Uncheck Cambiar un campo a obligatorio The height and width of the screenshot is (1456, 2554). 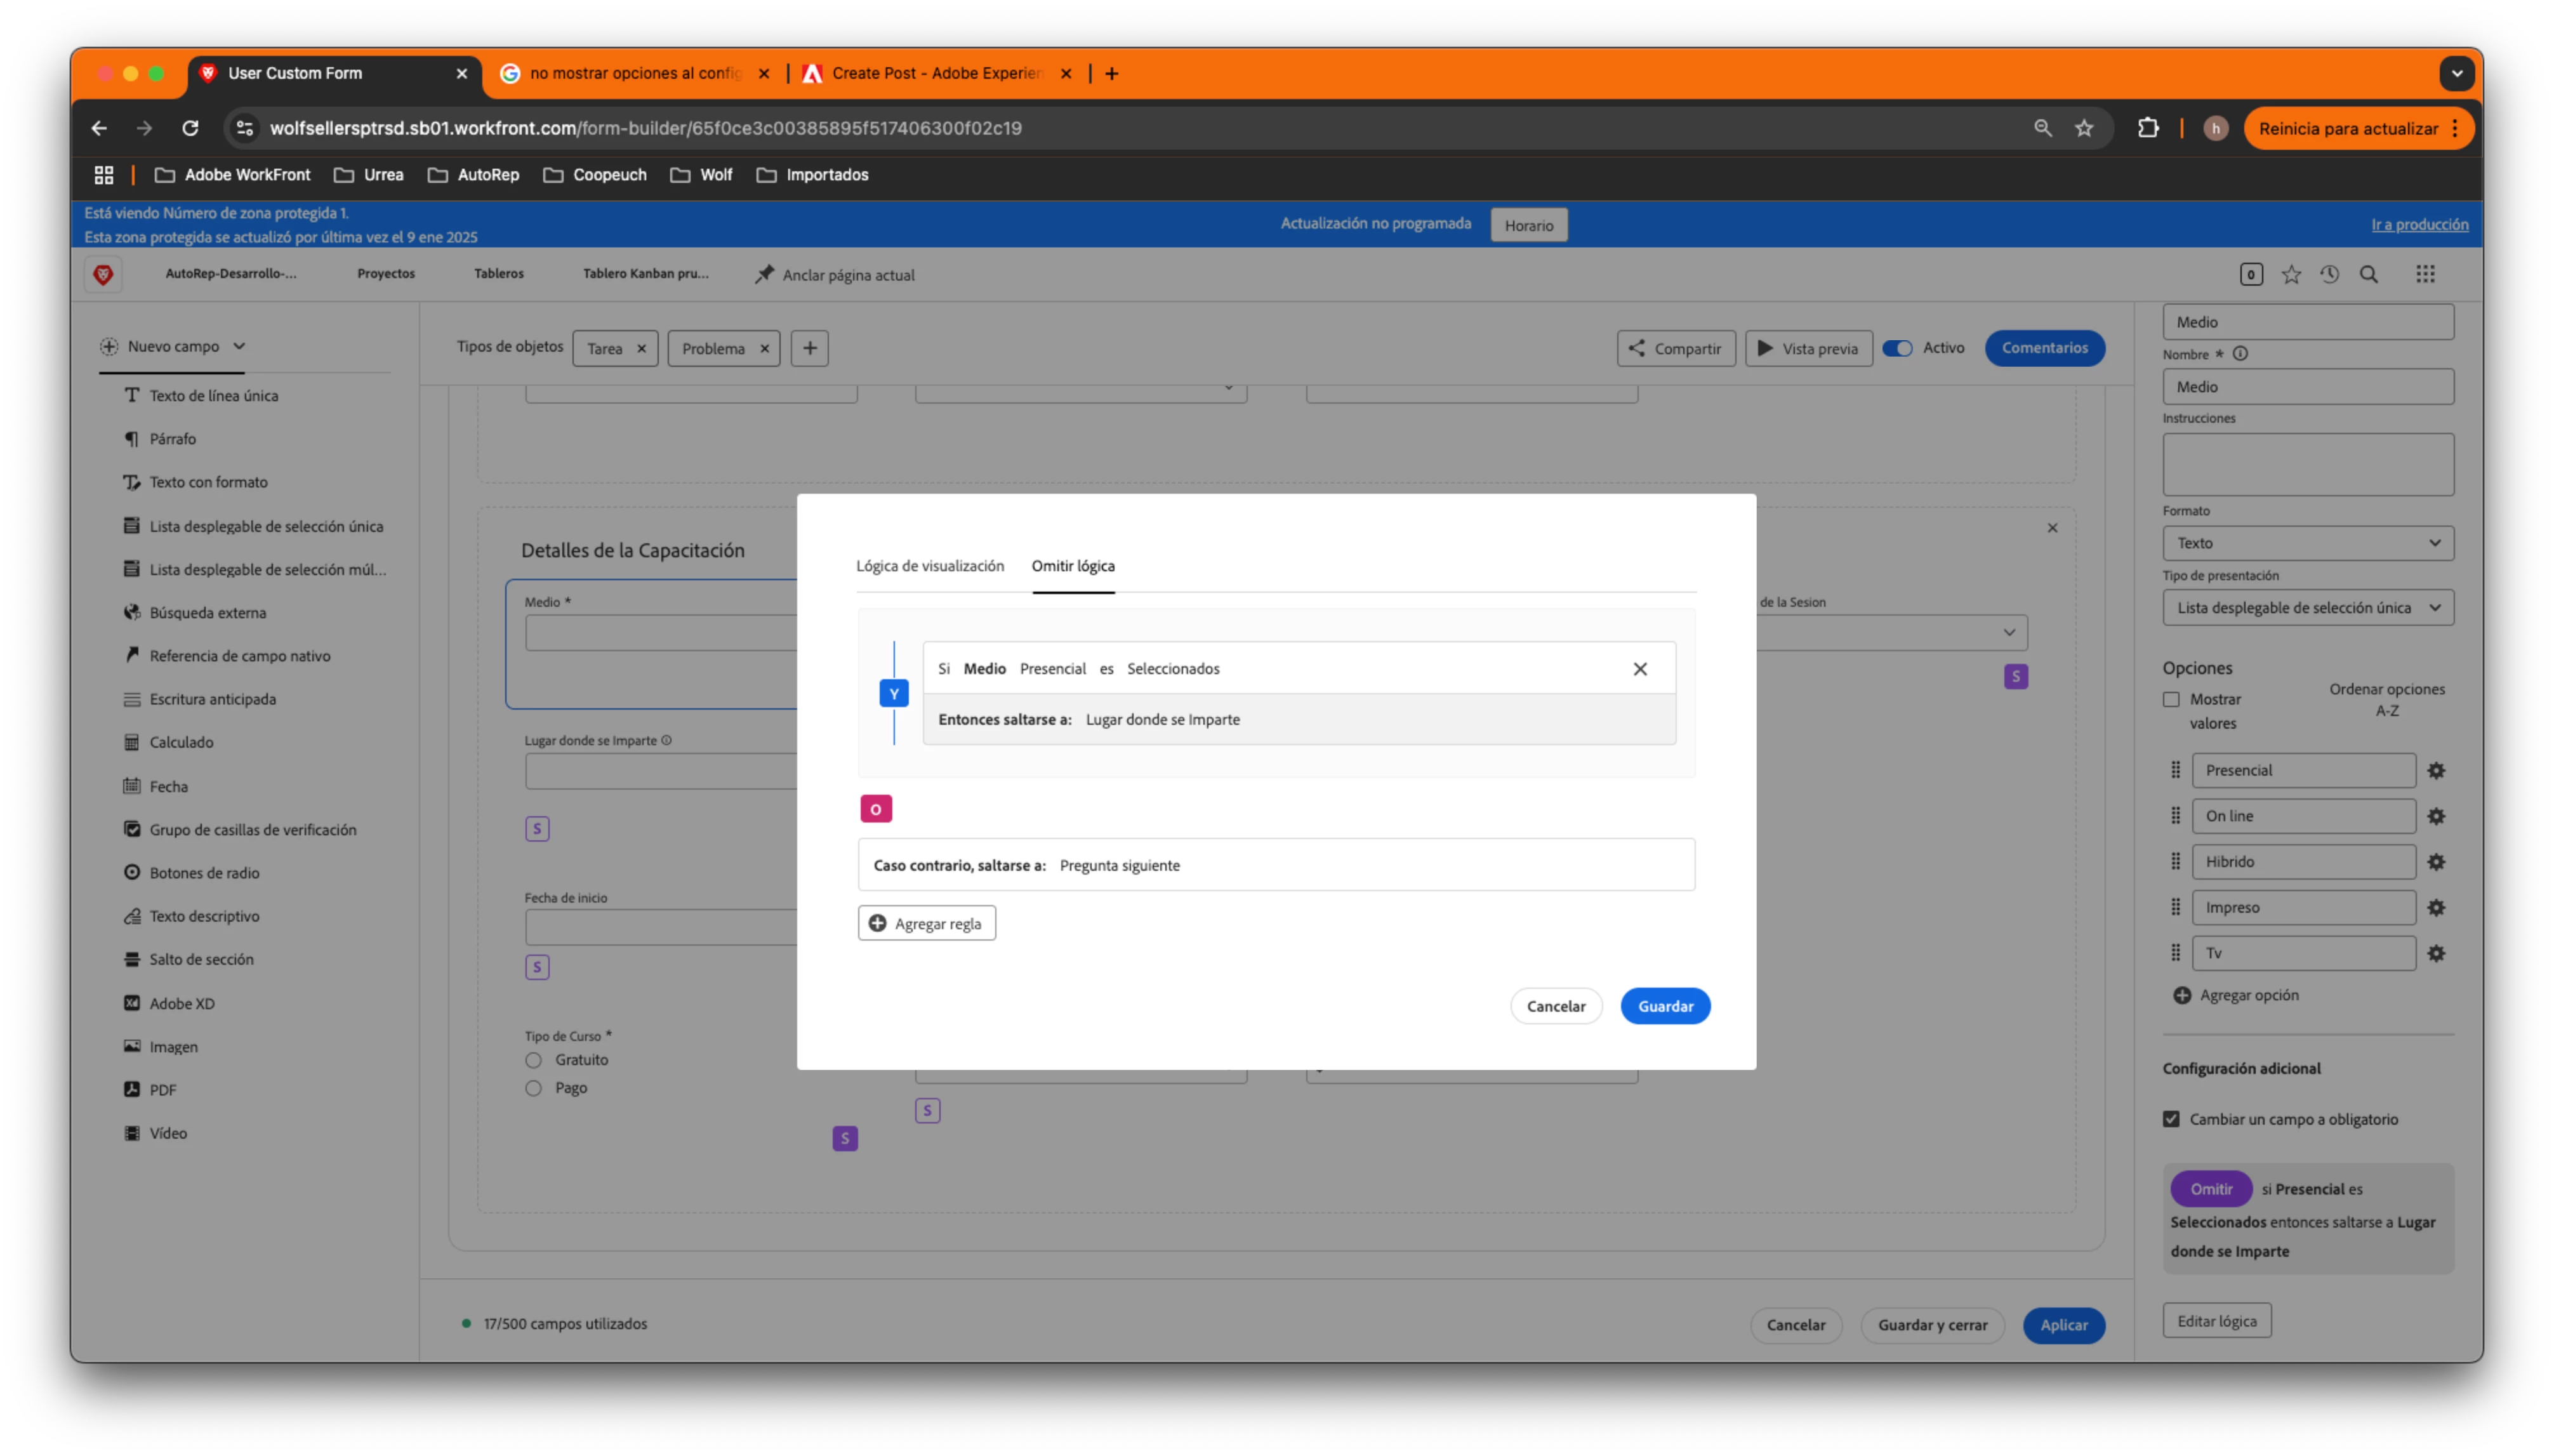[2171, 1119]
